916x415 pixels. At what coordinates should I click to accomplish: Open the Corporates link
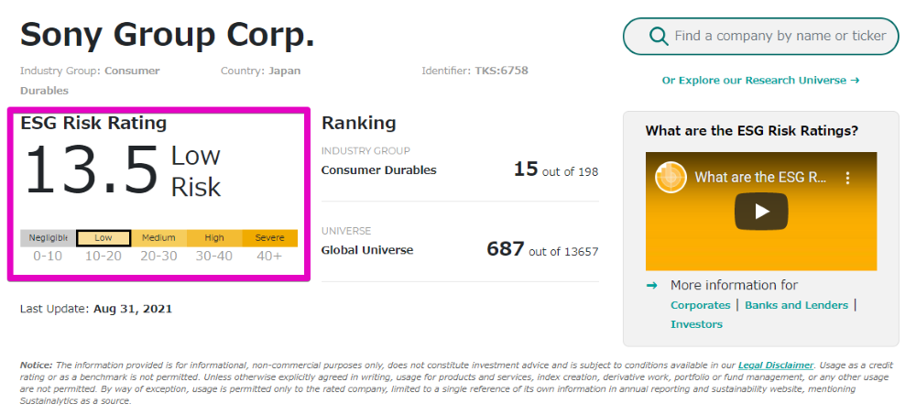(700, 305)
